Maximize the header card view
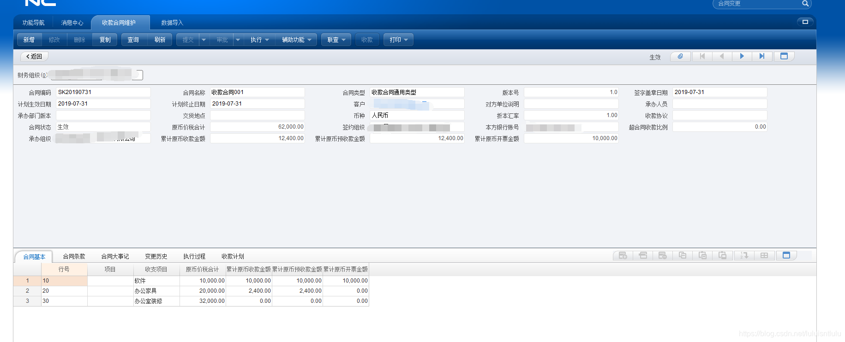 784,56
